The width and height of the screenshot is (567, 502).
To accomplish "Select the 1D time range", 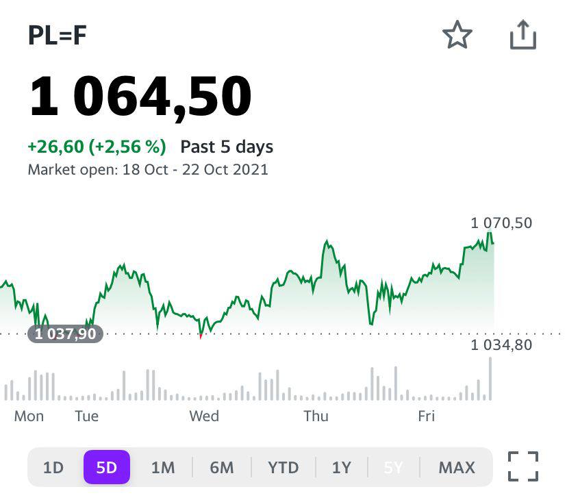I will coord(53,468).
